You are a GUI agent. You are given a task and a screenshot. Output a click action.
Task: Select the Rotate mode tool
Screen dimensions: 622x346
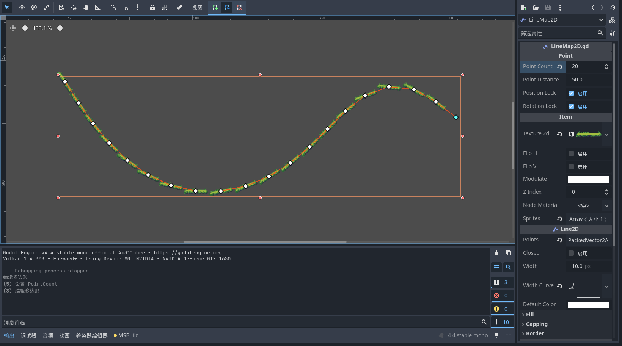click(x=34, y=7)
